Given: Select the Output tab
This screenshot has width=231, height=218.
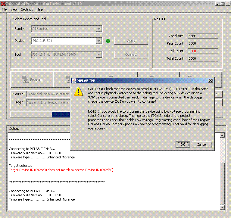Looking at the screenshot, I should point(14,129).
